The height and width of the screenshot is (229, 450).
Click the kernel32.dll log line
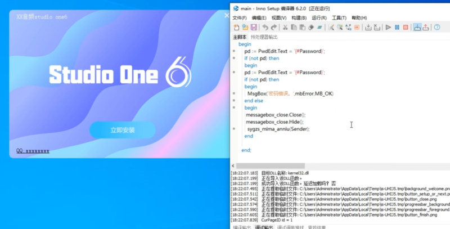click(x=270, y=173)
